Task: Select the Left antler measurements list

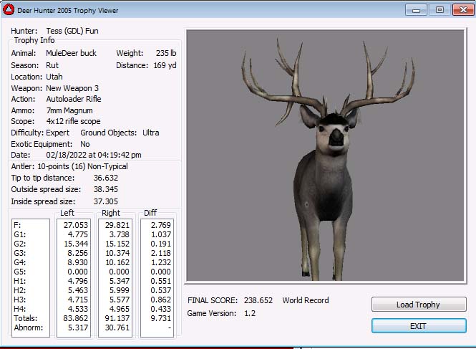Action: [x=74, y=277]
